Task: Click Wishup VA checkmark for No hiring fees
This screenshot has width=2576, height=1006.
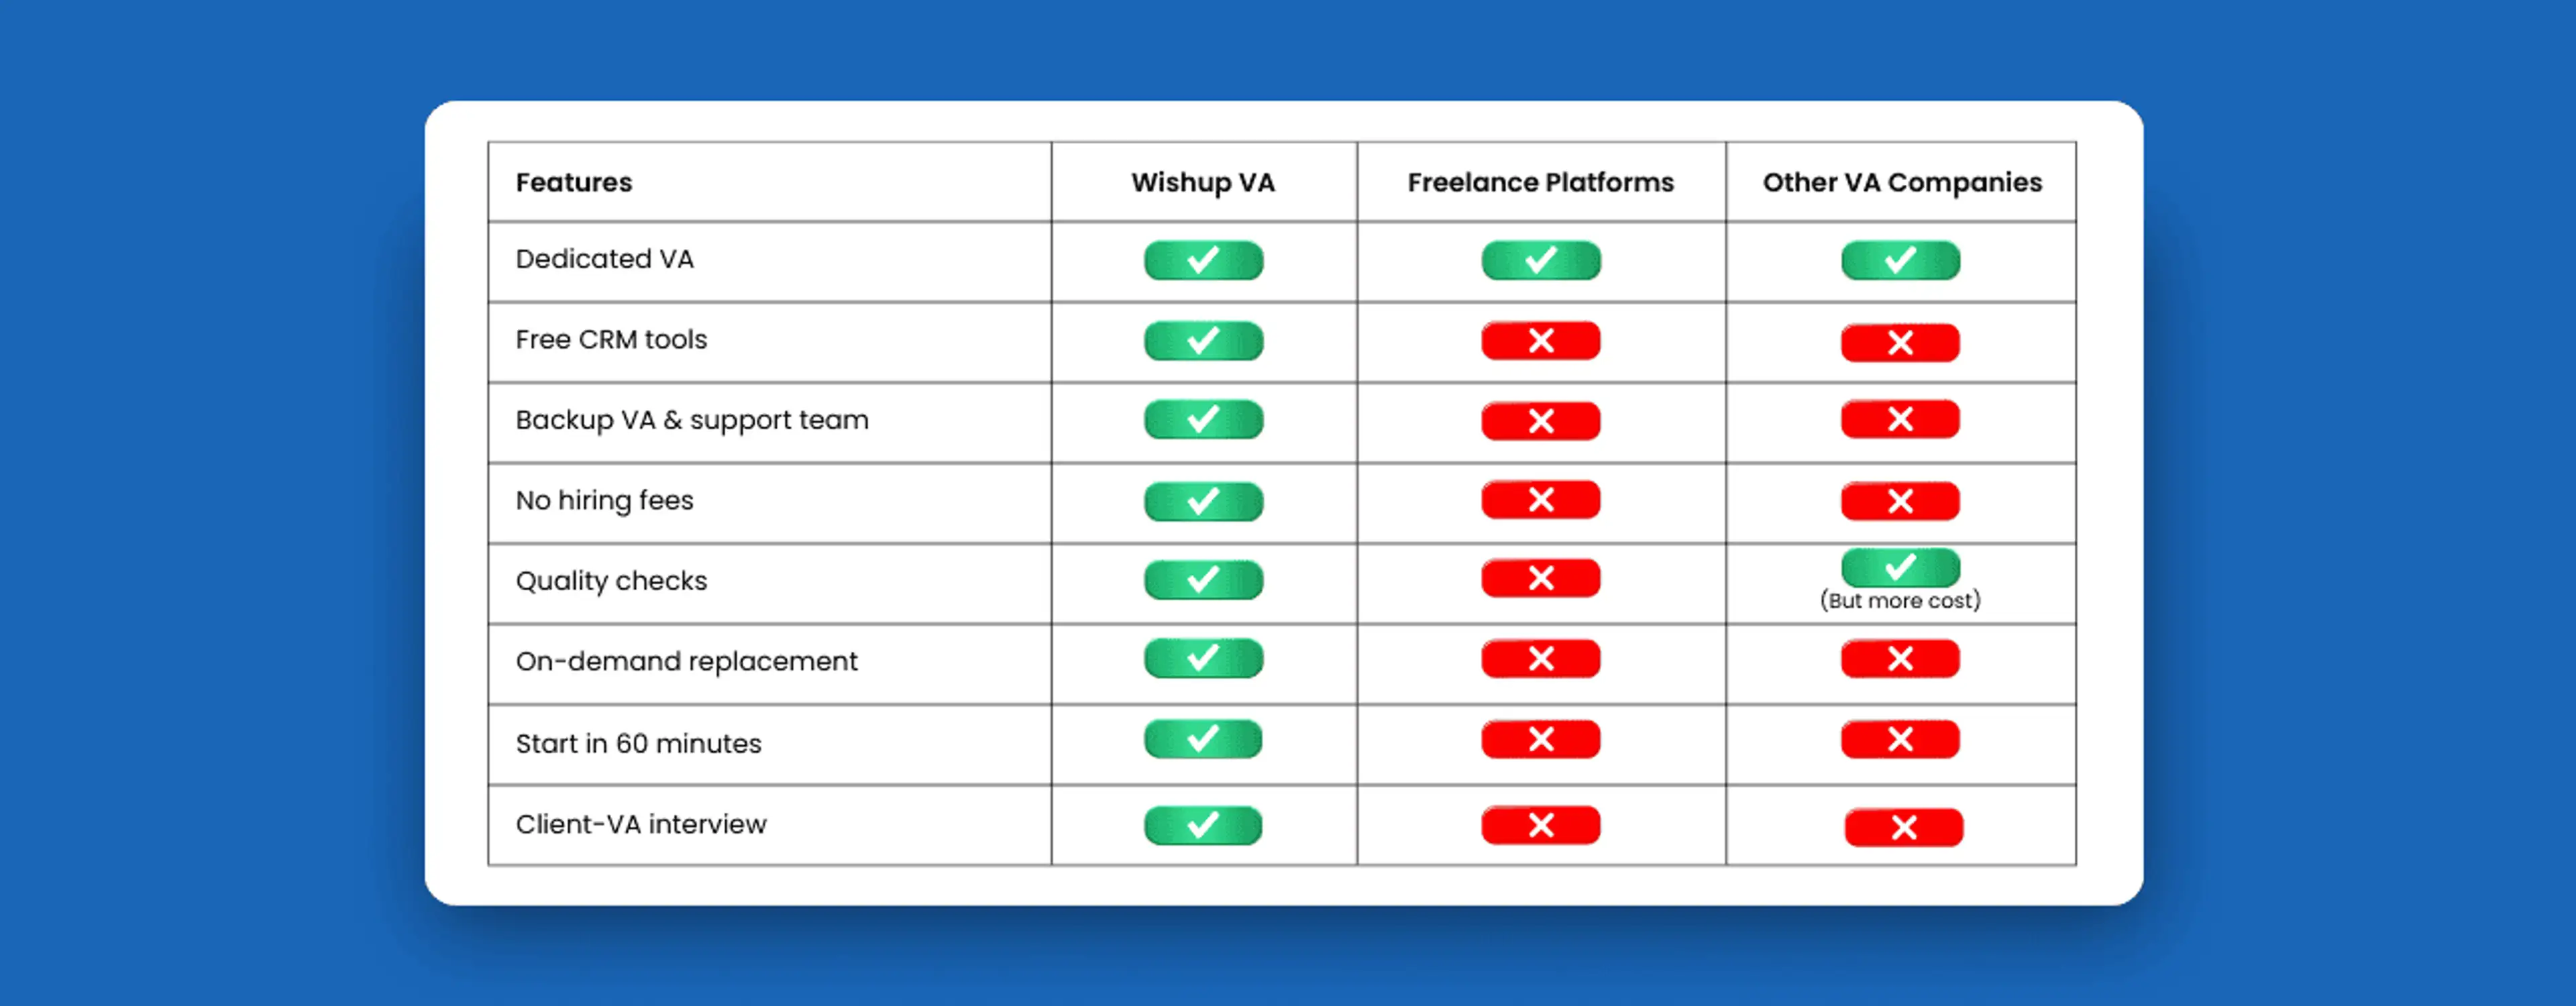Action: (1203, 501)
